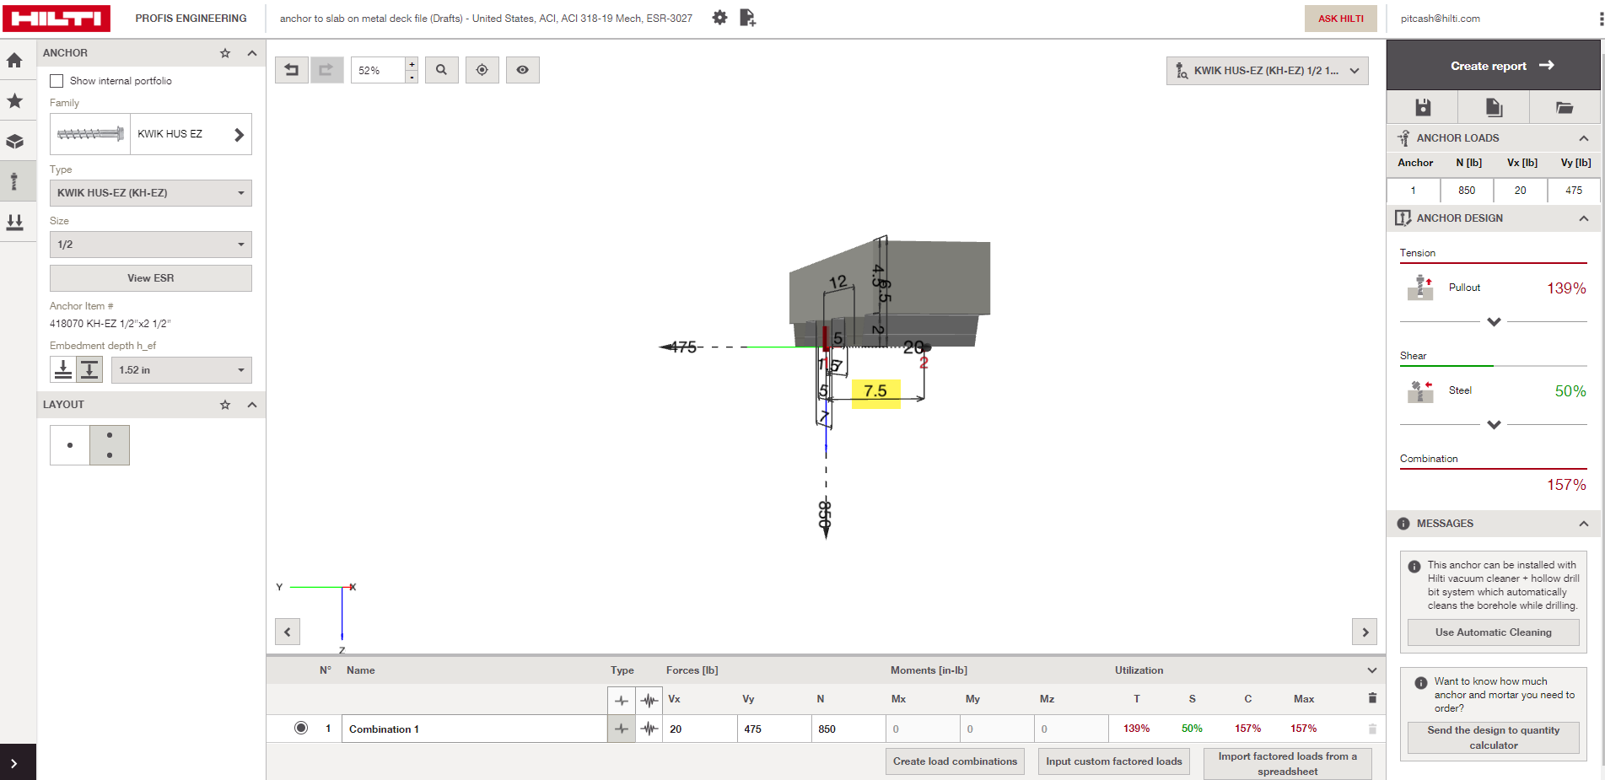The image size is (1605, 780).
Task: Click the undo arrow in toolbar
Action: 292,70
